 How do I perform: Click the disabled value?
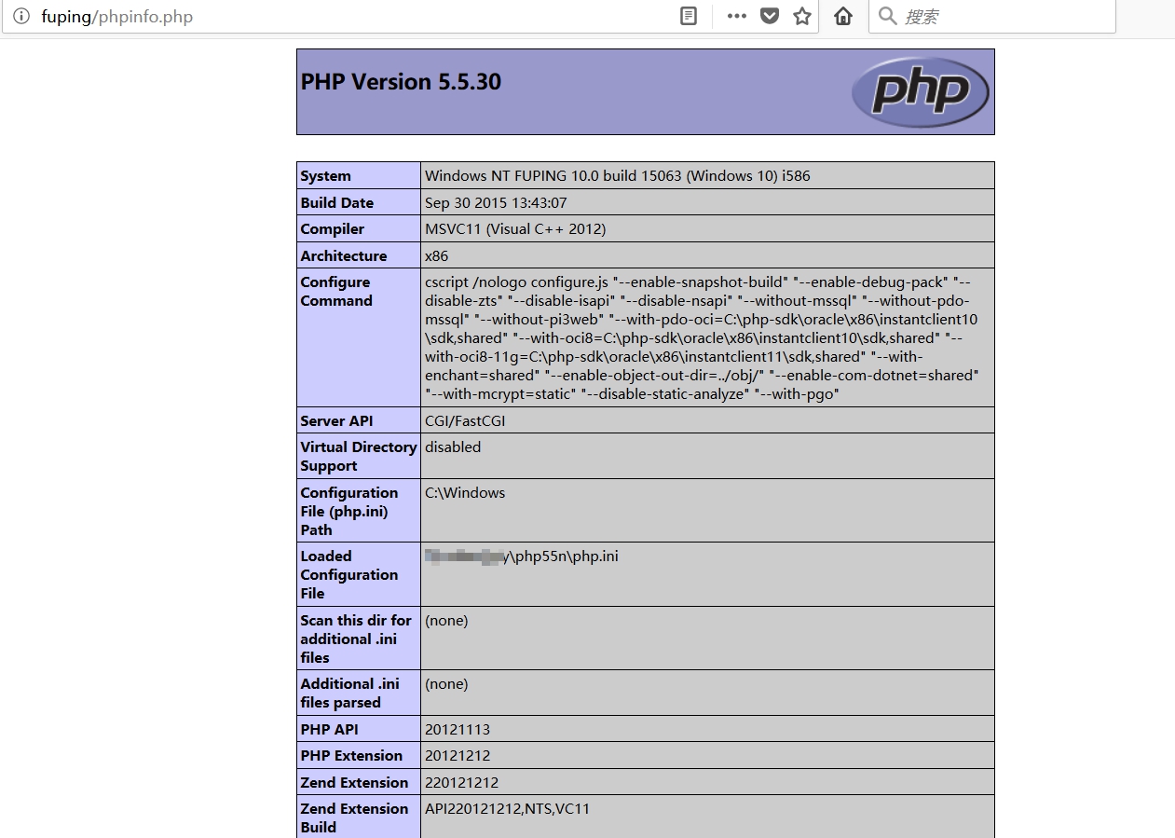(453, 446)
